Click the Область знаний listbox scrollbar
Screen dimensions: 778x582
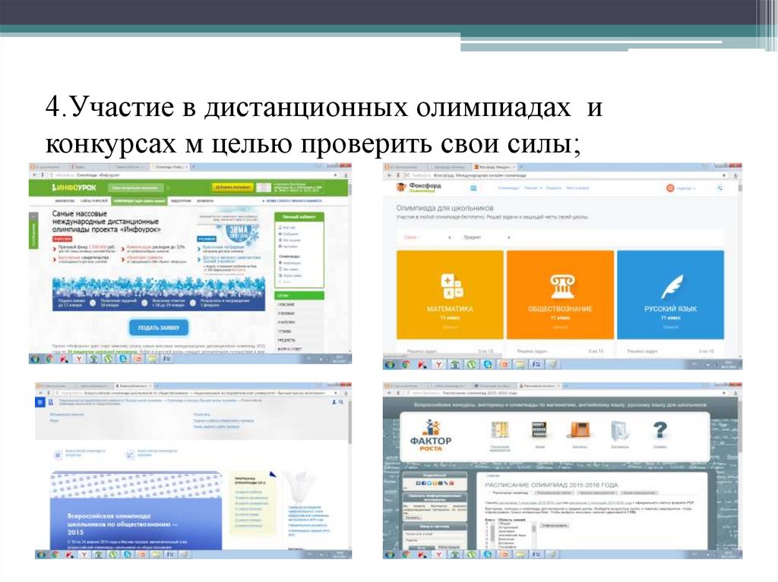534,535
